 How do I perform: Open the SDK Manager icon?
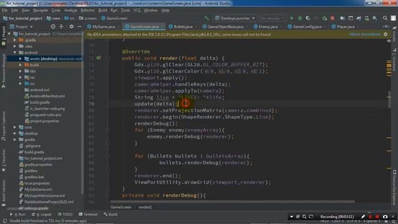[x=374, y=18]
